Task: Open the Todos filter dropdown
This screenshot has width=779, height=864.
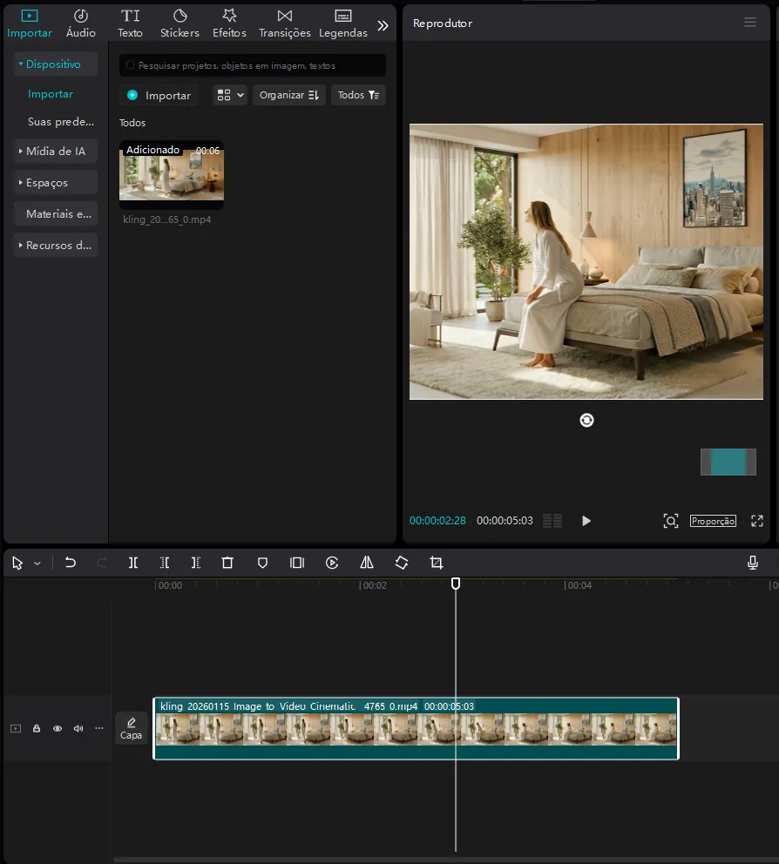Action: click(x=358, y=95)
